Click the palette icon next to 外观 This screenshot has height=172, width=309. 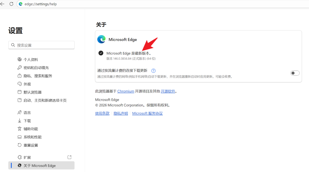19,84
